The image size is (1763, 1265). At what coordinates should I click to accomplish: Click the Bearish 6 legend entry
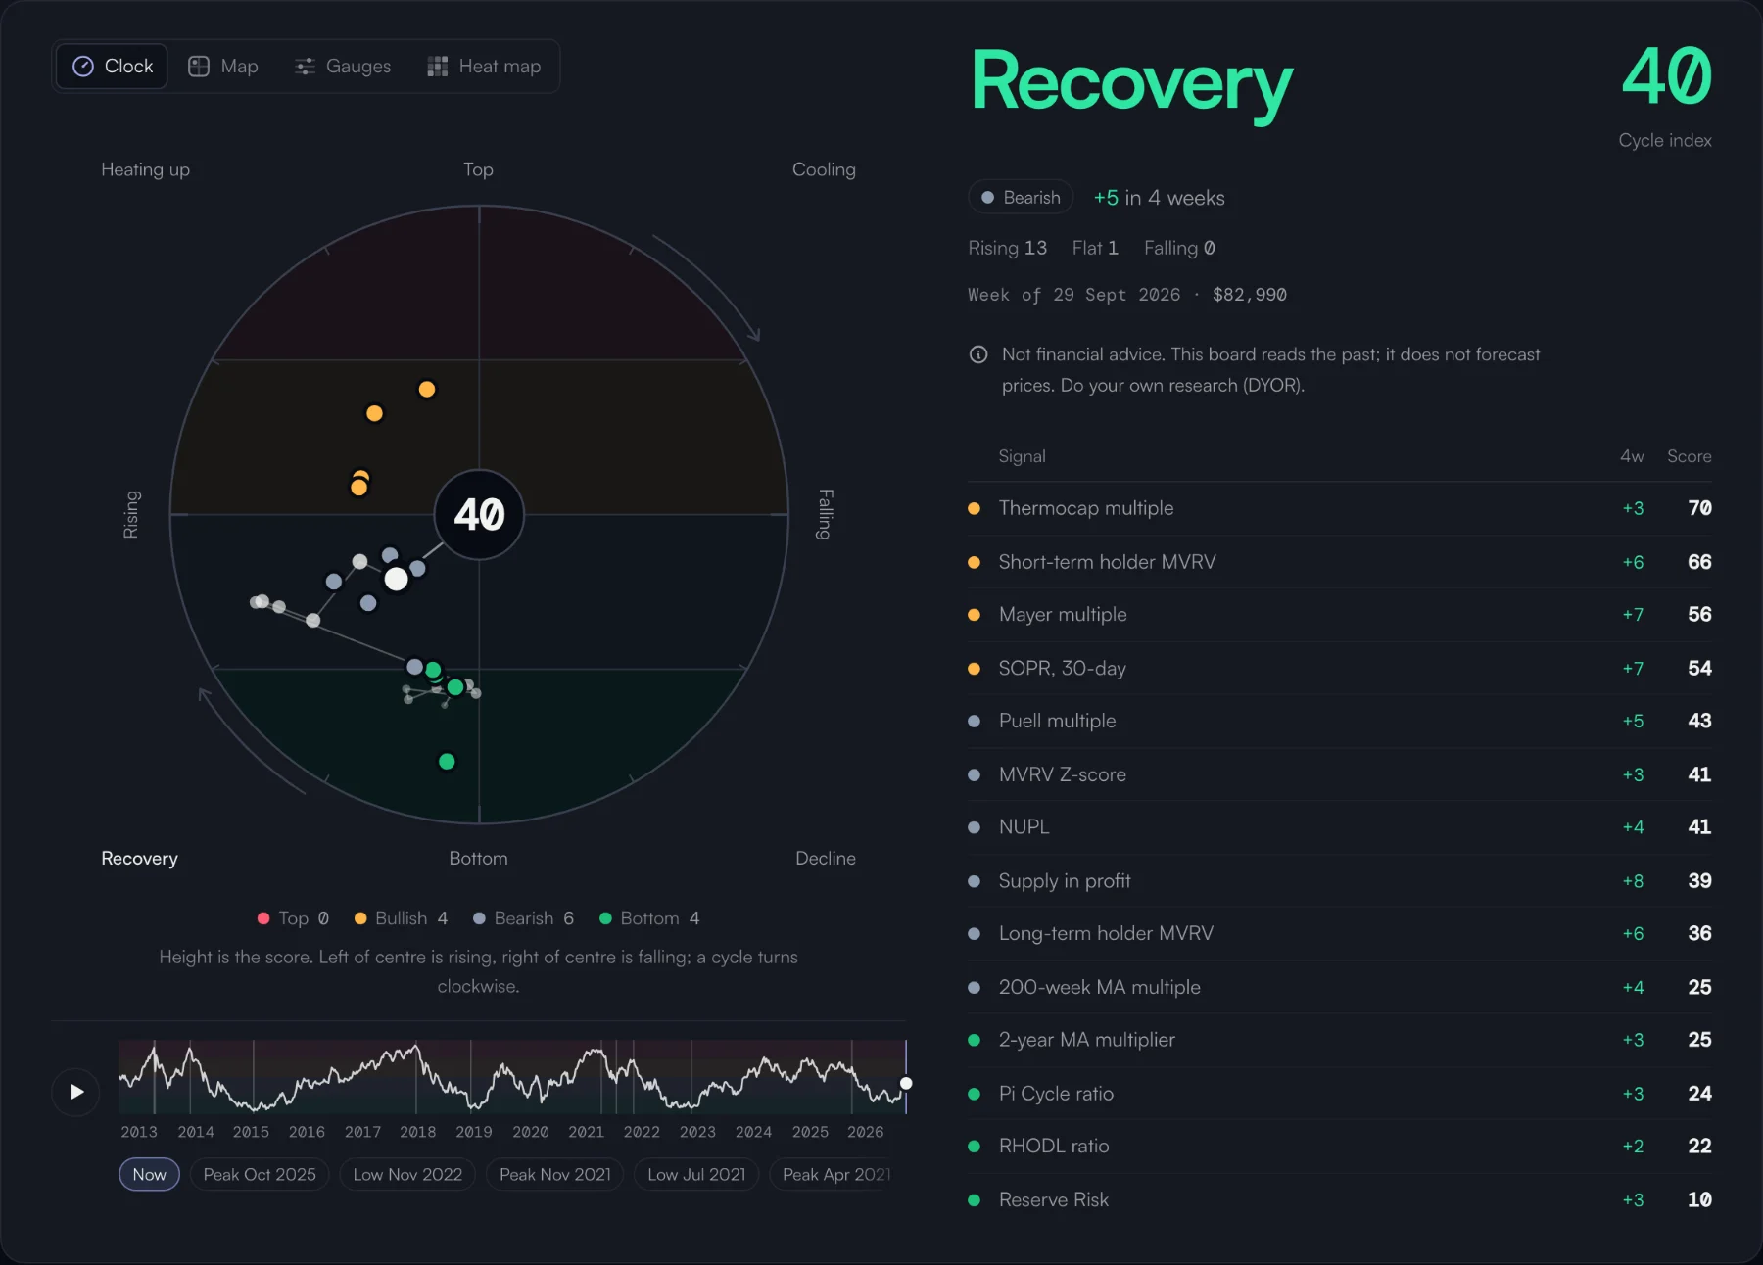point(523,918)
